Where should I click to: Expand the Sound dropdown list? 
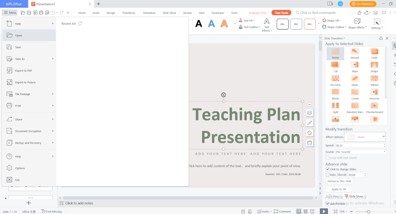(x=385, y=152)
